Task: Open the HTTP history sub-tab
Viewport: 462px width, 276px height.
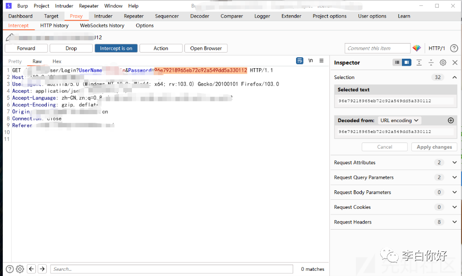Action: coord(54,26)
